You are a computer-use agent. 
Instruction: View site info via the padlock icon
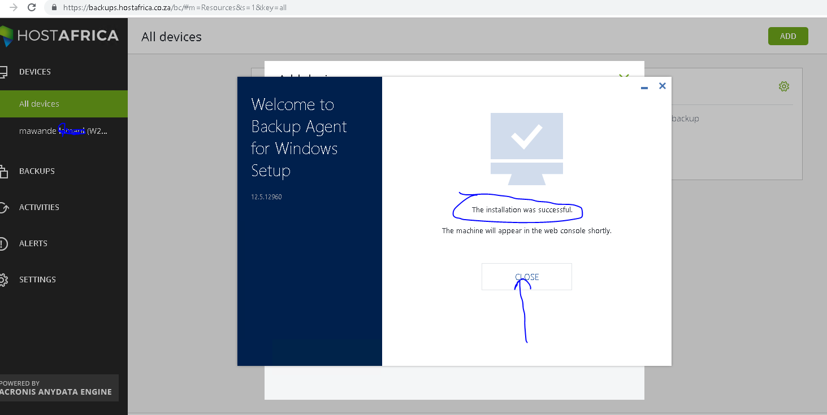tap(54, 8)
